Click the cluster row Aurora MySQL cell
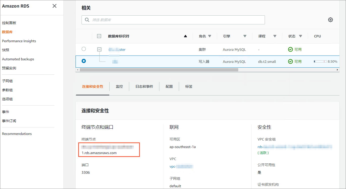 pyautogui.click(x=234, y=50)
